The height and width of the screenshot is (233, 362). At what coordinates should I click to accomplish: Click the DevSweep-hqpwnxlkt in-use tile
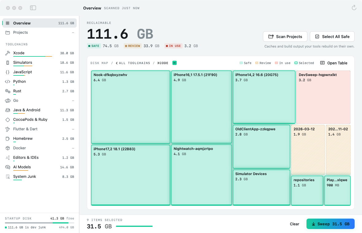point(323,97)
